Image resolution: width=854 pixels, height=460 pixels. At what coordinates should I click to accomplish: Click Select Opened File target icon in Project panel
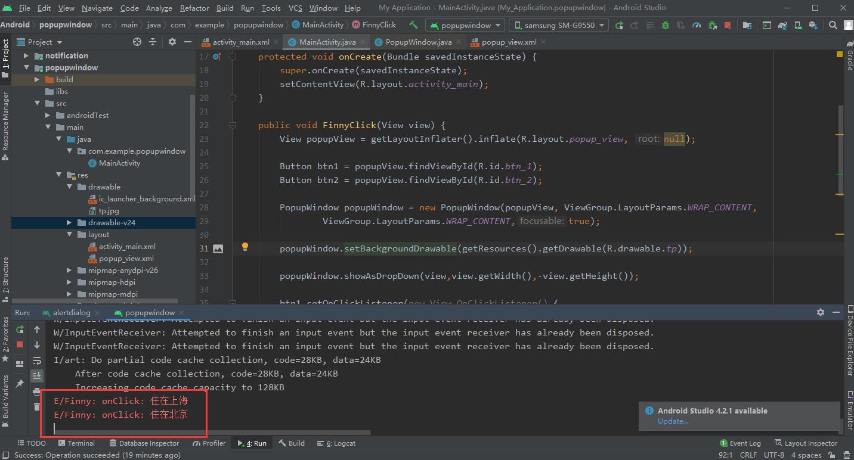tap(137, 42)
